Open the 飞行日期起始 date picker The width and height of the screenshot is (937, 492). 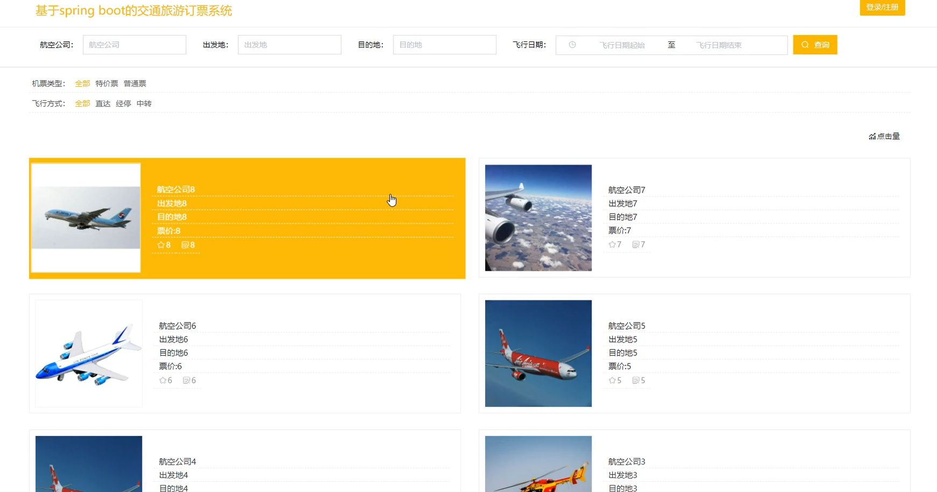coord(622,45)
